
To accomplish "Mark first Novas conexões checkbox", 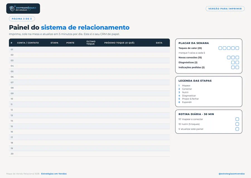I will click(x=229, y=57).
